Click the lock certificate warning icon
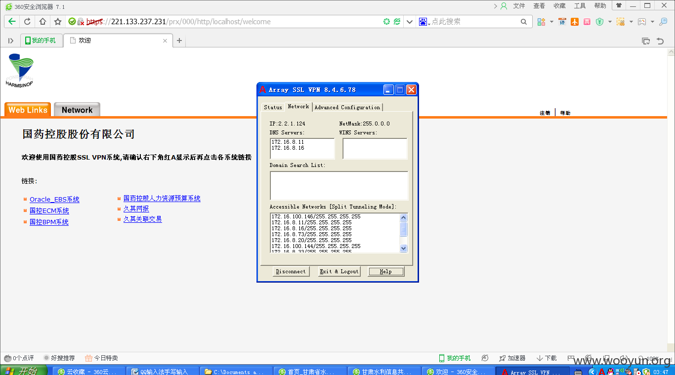Screen dimensions: 675x375 [81, 22]
